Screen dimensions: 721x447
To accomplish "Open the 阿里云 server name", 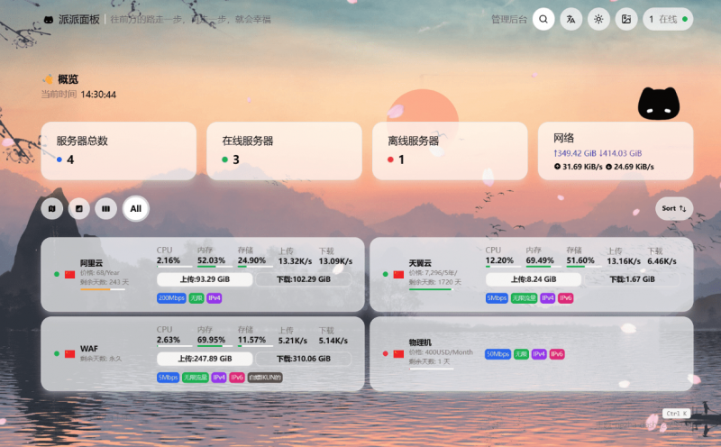I will pyautogui.click(x=92, y=263).
